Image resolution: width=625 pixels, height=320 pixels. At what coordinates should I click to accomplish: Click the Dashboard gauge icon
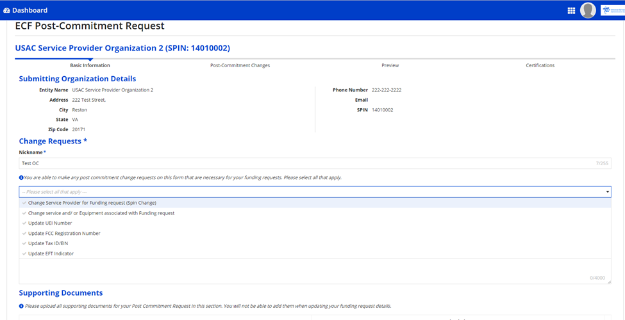point(7,10)
